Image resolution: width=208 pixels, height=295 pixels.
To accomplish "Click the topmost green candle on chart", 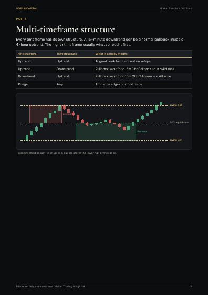I will point(161,103).
